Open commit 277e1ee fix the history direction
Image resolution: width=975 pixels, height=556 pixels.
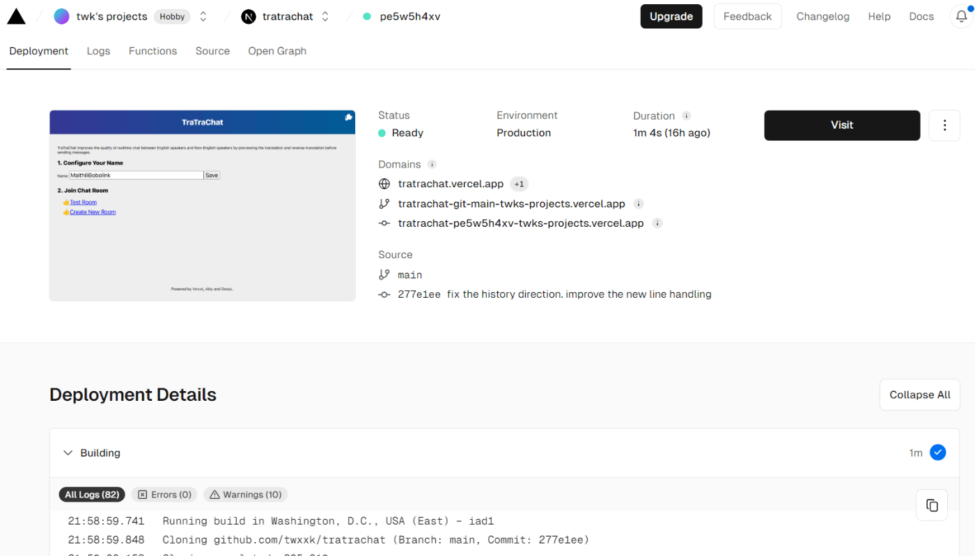[x=554, y=294]
